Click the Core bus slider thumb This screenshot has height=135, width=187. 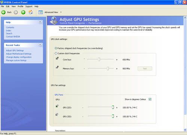click(x=99, y=59)
